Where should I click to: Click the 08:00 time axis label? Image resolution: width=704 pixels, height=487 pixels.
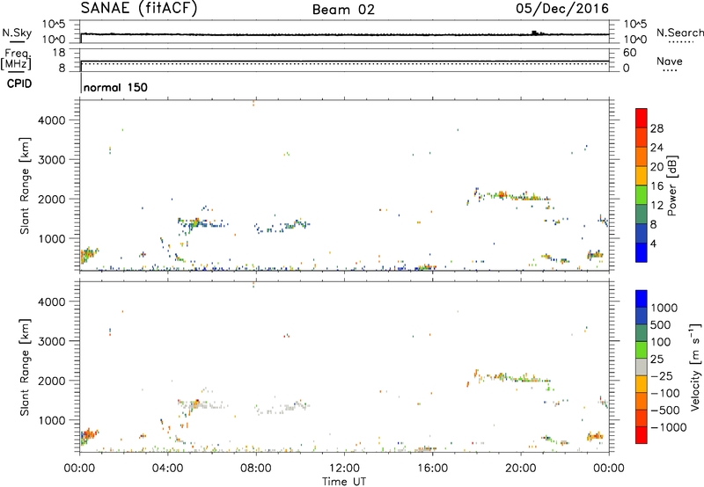[x=255, y=469]
